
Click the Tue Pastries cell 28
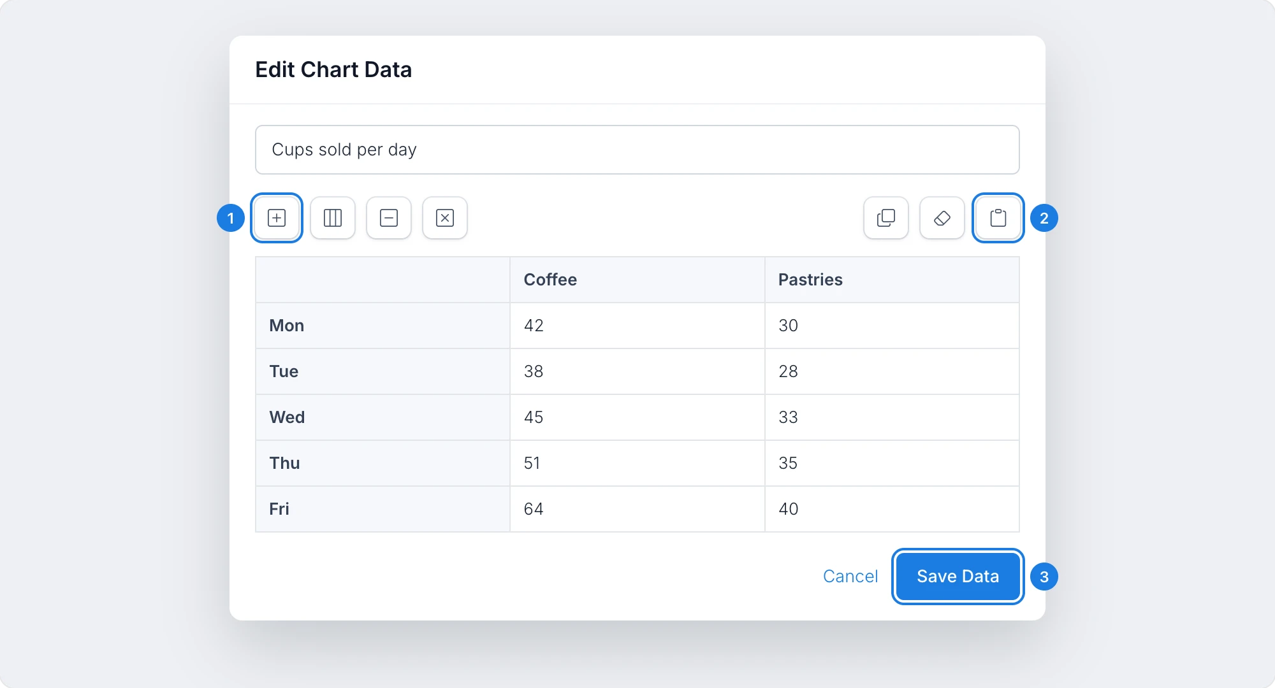pos(892,371)
